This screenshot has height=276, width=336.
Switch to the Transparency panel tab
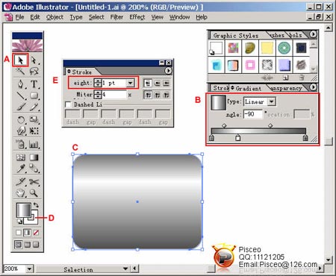tap(286, 88)
